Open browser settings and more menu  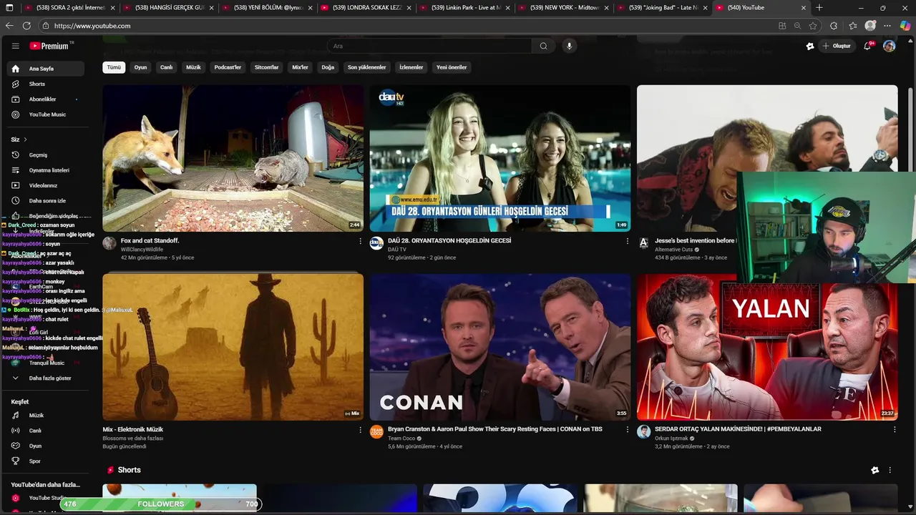[888, 26]
